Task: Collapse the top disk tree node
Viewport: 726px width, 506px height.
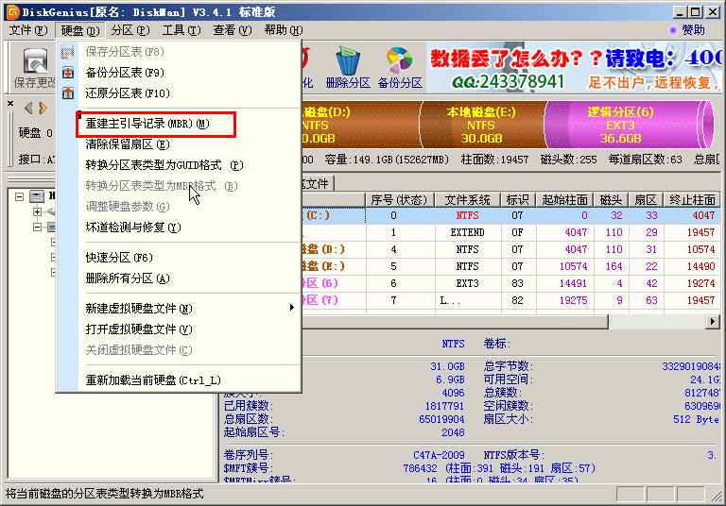Action: (19, 196)
